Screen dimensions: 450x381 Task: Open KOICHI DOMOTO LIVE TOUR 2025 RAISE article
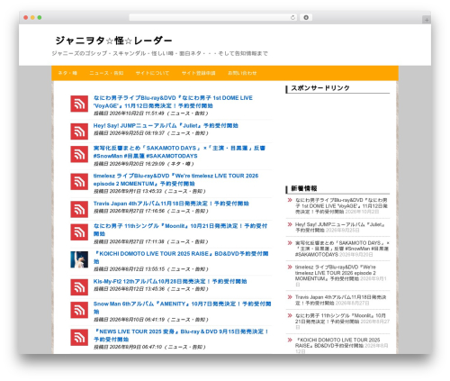coord(181,258)
